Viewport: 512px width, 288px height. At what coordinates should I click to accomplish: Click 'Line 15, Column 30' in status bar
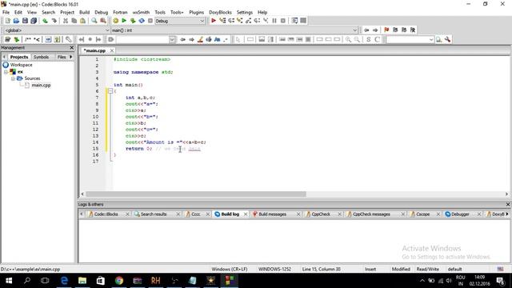[x=322, y=269]
